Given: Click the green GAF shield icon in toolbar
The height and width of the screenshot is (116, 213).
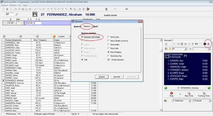Looking at the screenshot, I should pos(106,9).
